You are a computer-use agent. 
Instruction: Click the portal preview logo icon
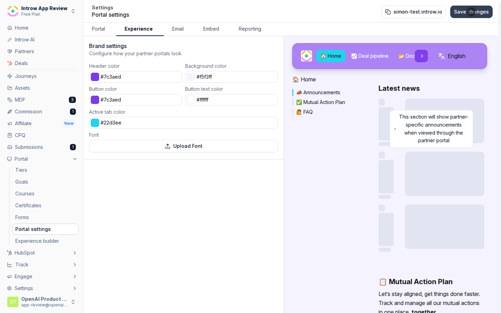(x=307, y=56)
